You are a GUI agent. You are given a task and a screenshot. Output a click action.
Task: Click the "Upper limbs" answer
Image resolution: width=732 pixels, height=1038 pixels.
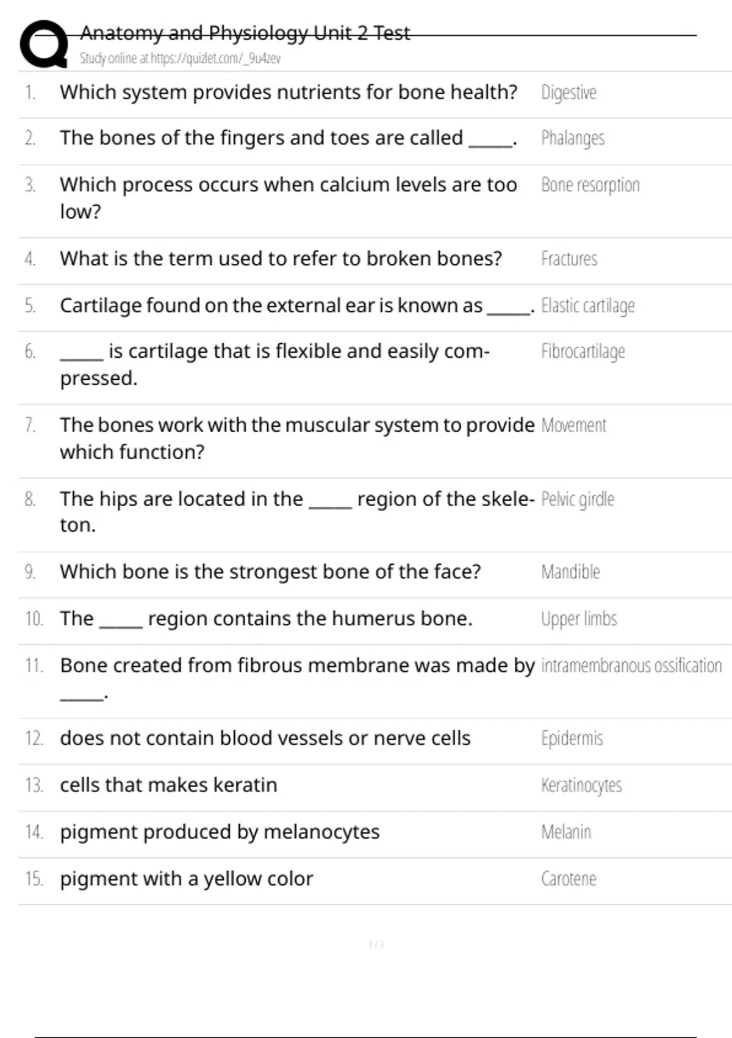(579, 619)
